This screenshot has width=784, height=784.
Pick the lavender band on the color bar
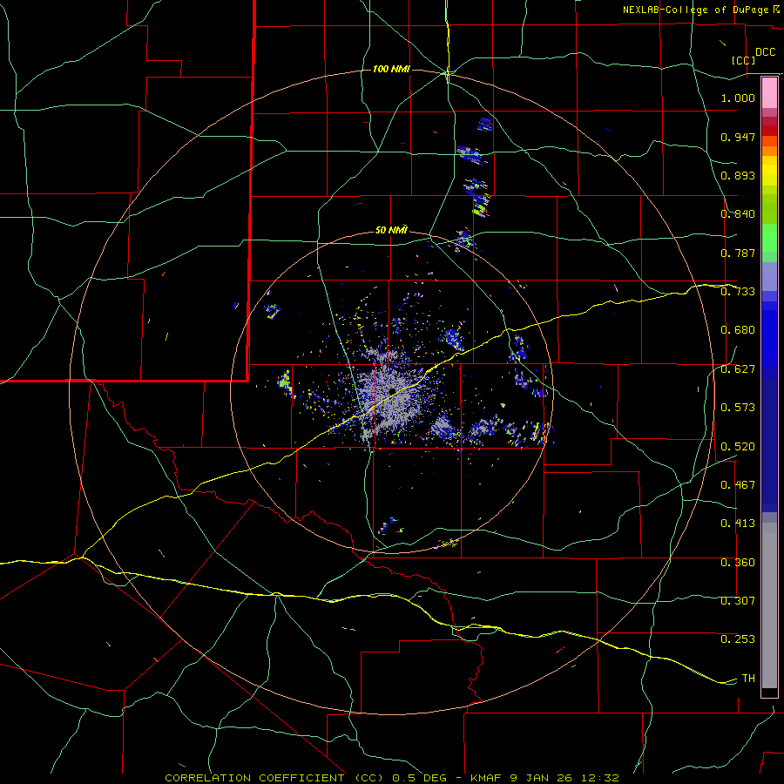coord(769,277)
